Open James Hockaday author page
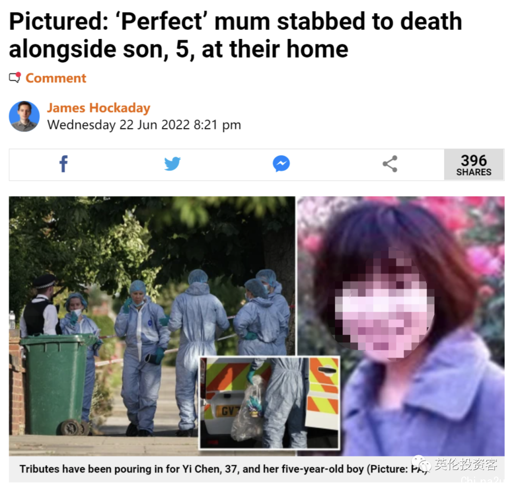 tap(99, 108)
